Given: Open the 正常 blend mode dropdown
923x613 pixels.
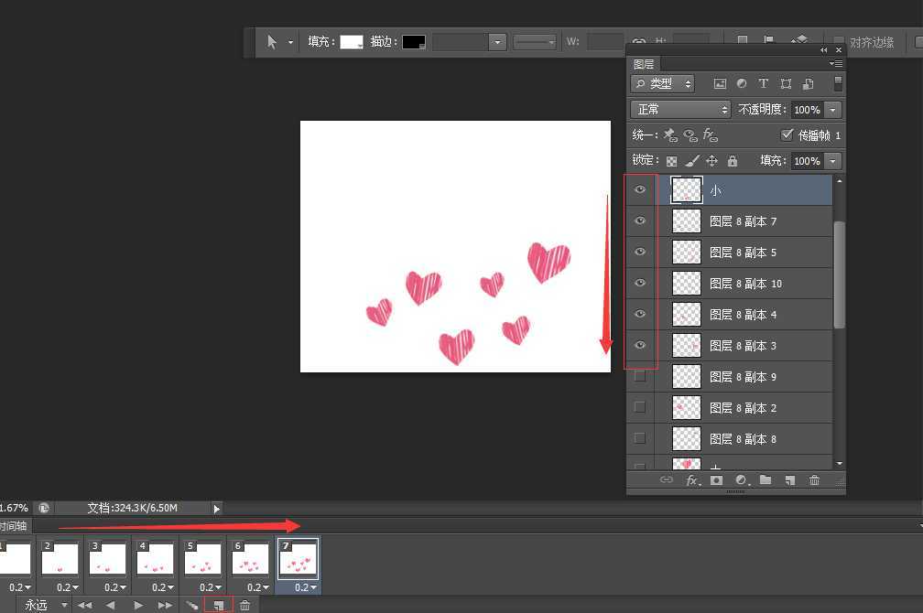Looking at the screenshot, I should point(680,109).
